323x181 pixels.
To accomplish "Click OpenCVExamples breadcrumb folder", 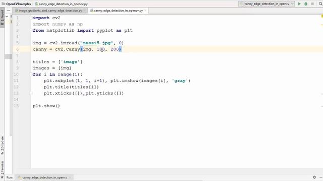I will point(16,4).
